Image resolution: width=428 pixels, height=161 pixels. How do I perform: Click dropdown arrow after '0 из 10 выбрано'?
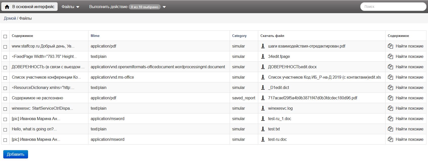[x=164, y=7]
